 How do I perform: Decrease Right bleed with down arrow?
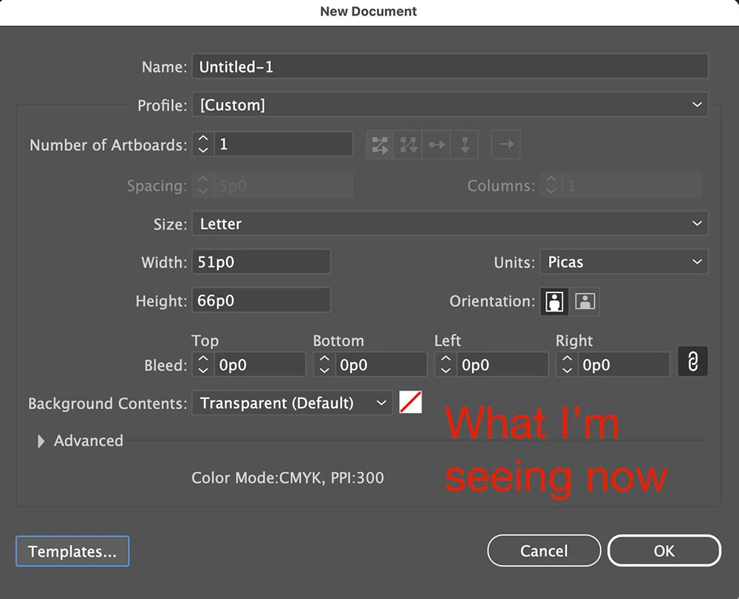567,371
